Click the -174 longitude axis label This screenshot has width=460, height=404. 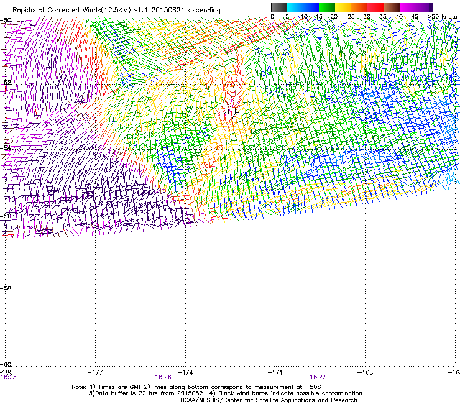185,372
